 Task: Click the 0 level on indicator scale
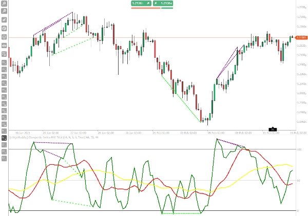tap(298, 211)
